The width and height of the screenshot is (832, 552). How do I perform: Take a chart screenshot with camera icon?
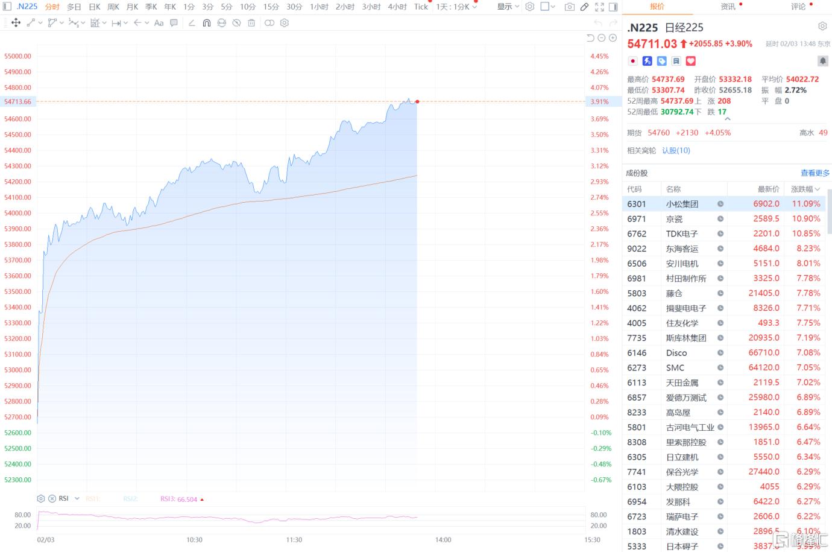pyautogui.click(x=570, y=7)
